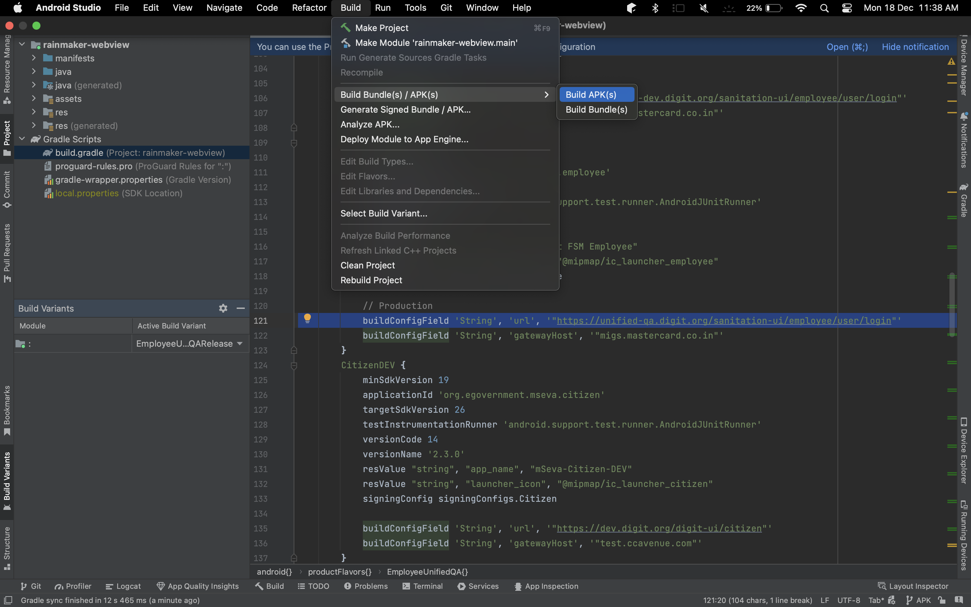Screen dimensions: 971x607
Task: Open the Refactor menu
Action: click(x=309, y=8)
